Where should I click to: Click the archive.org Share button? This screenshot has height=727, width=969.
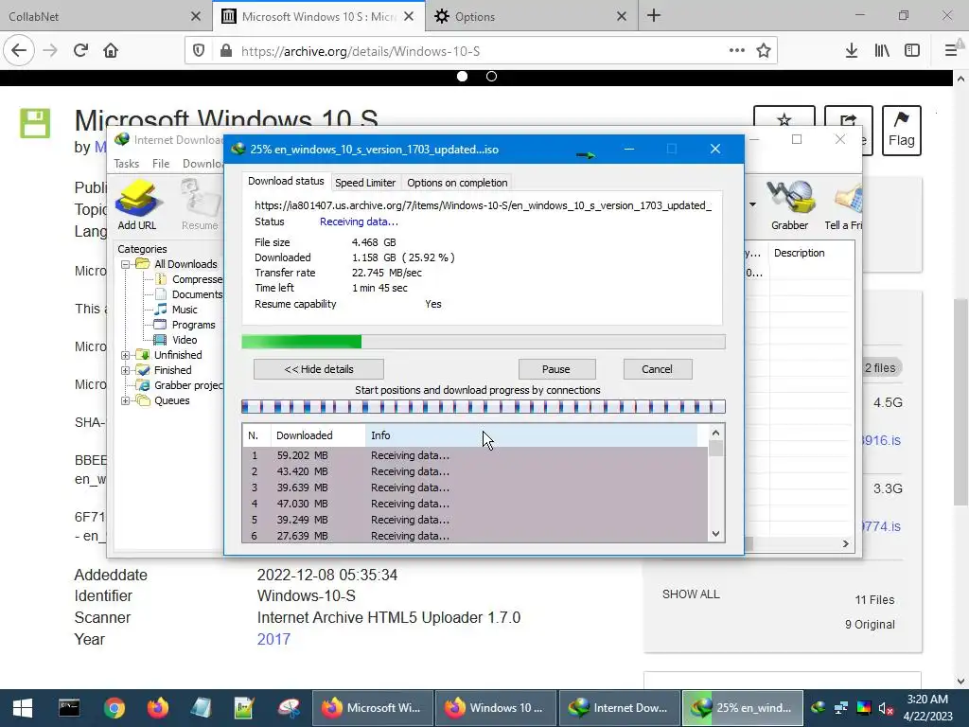click(x=849, y=118)
